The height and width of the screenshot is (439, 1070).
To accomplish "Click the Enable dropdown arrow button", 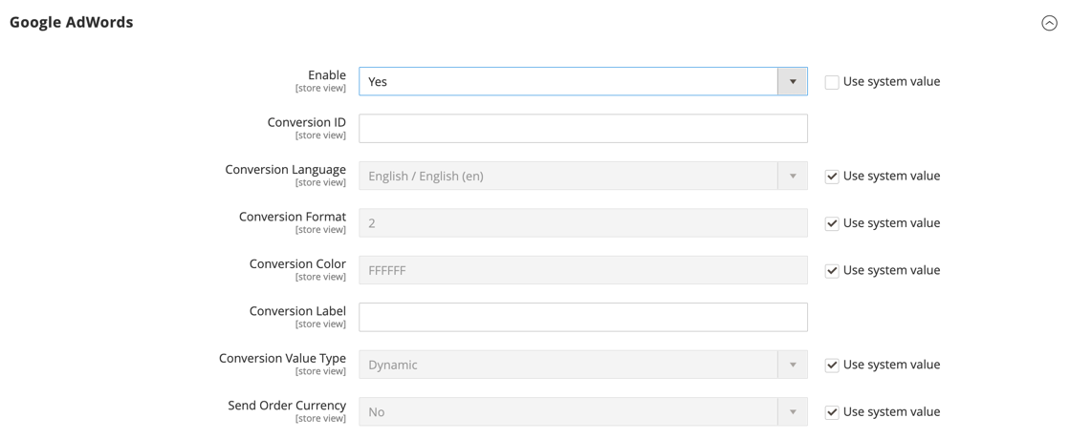I will 793,82.
